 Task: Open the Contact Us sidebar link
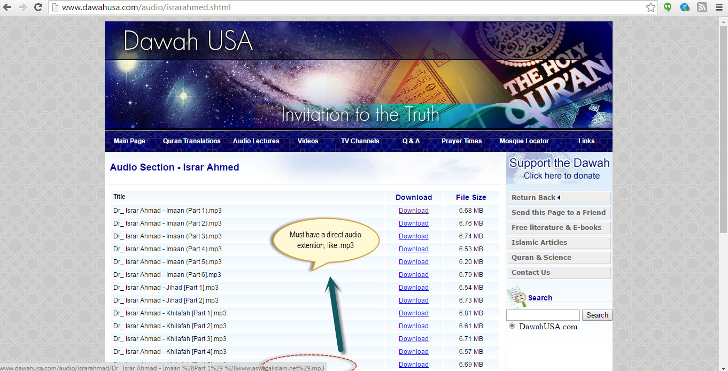pos(559,273)
